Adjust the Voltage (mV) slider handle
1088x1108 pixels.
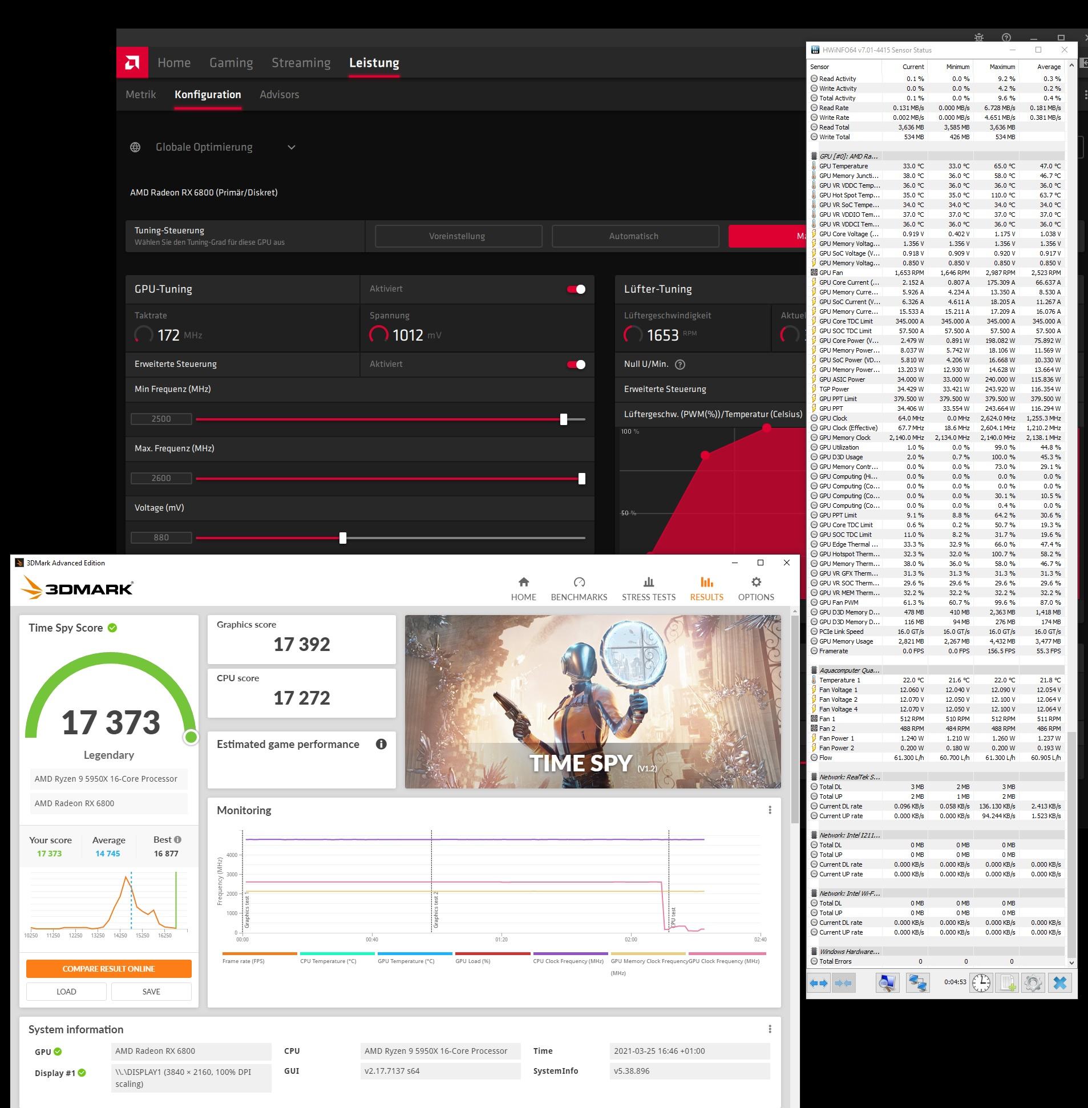(x=343, y=538)
